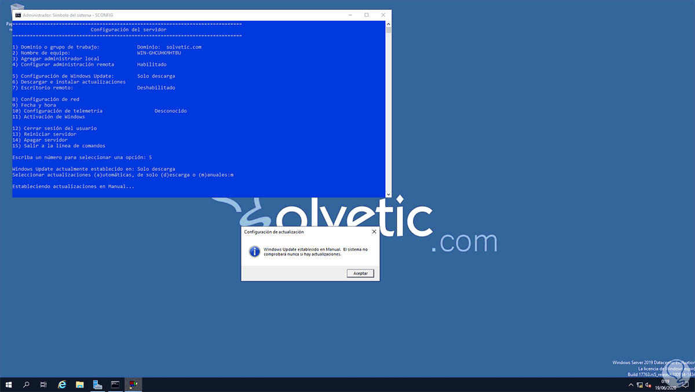Viewport: 695px width, 392px height.
Task: Click the line '8) Configuración de red'
Action: pos(46,99)
